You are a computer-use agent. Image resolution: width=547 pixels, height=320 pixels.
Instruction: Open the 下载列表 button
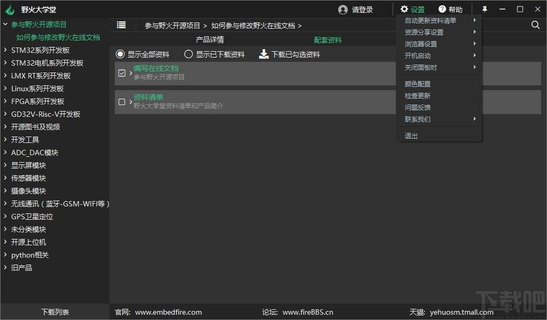point(55,312)
